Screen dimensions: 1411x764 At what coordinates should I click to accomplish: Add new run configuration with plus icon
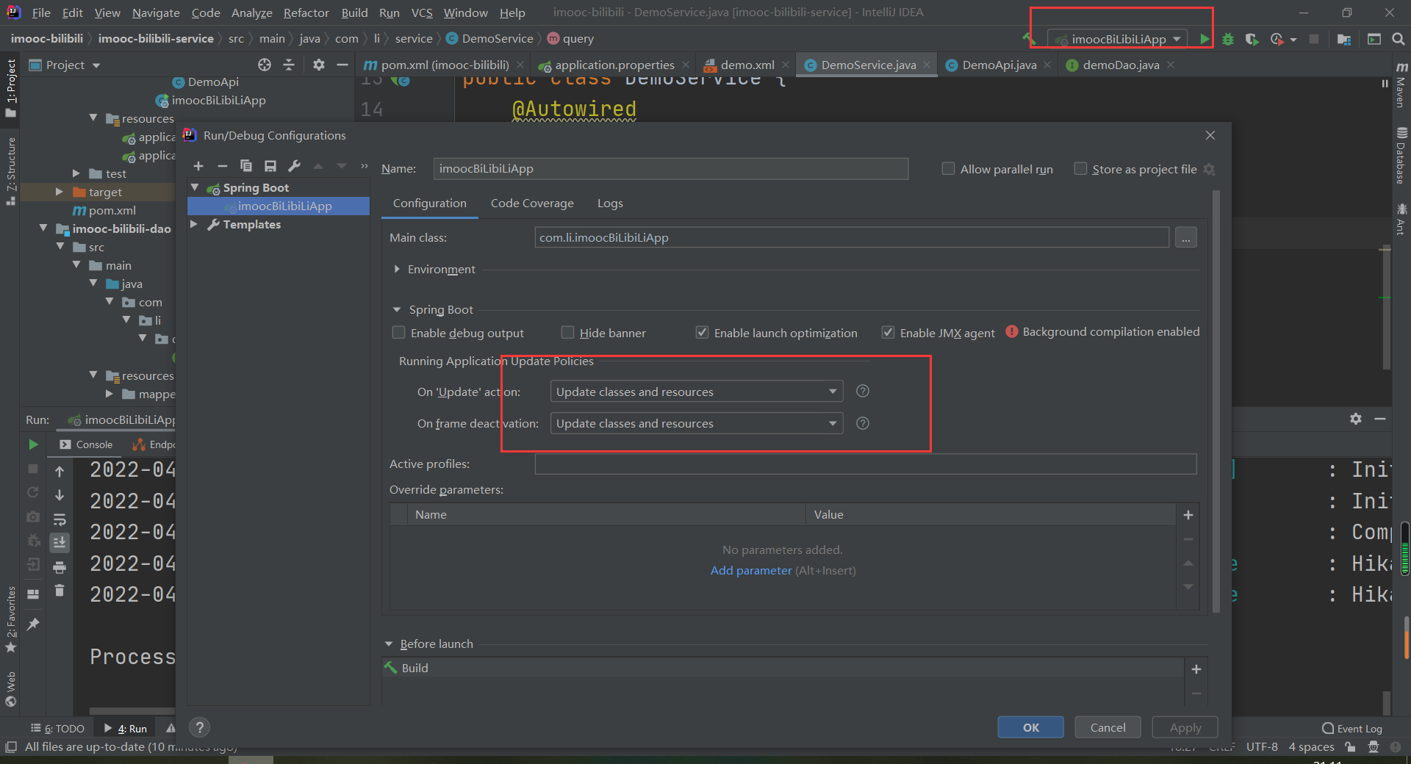tap(198, 167)
